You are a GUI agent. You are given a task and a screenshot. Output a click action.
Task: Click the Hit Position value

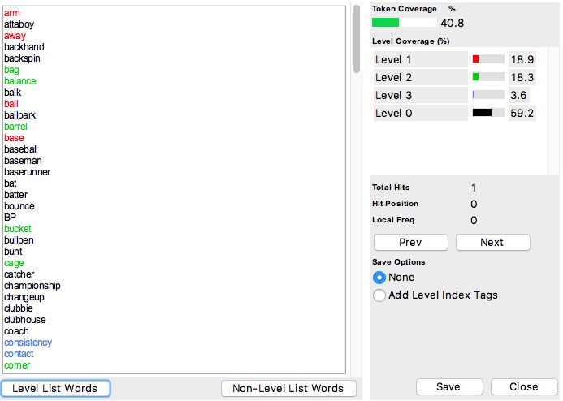(474, 204)
